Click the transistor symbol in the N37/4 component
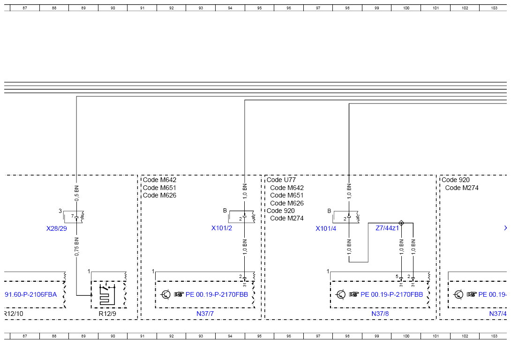Viewport: 511px width, 344px height. (x=458, y=294)
